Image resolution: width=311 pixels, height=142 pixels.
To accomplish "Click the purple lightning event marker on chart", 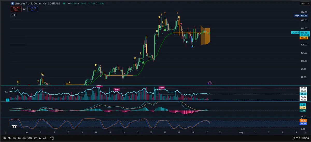I will (x=210, y=83).
